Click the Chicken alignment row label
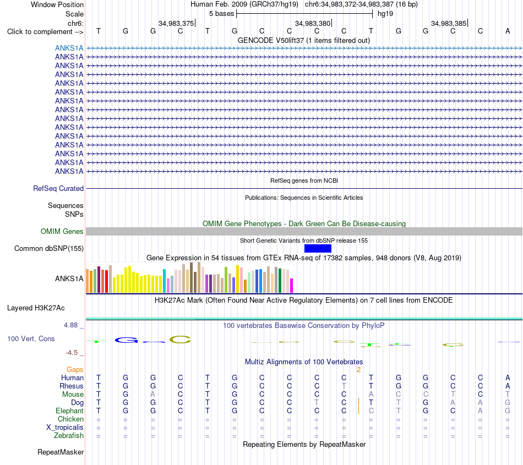The height and width of the screenshot is (465, 523). pos(70,419)
